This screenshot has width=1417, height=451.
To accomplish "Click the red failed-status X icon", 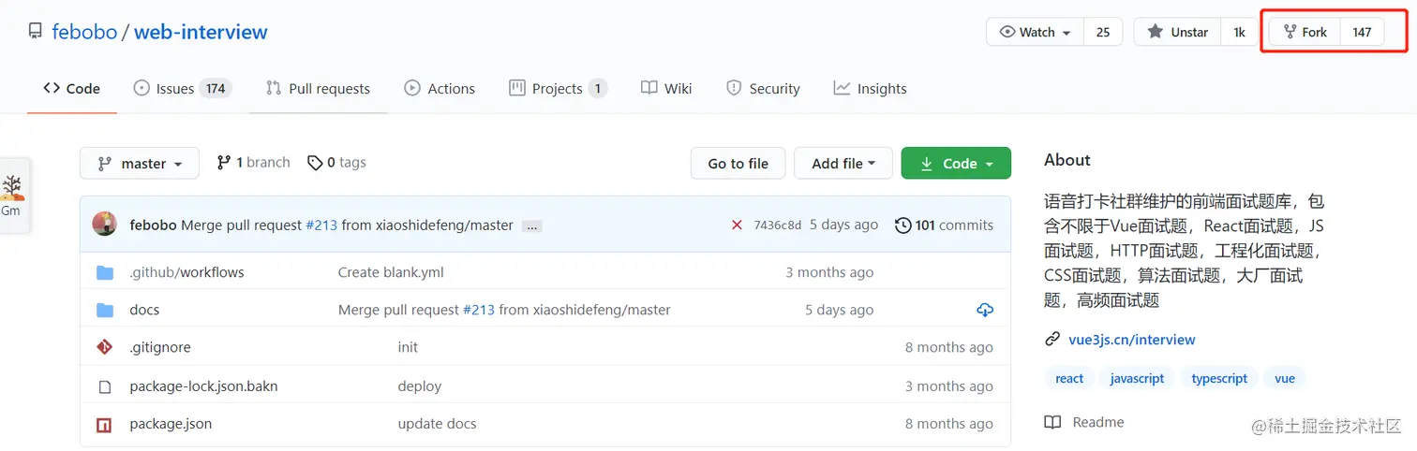I will [x=737, y=225].
